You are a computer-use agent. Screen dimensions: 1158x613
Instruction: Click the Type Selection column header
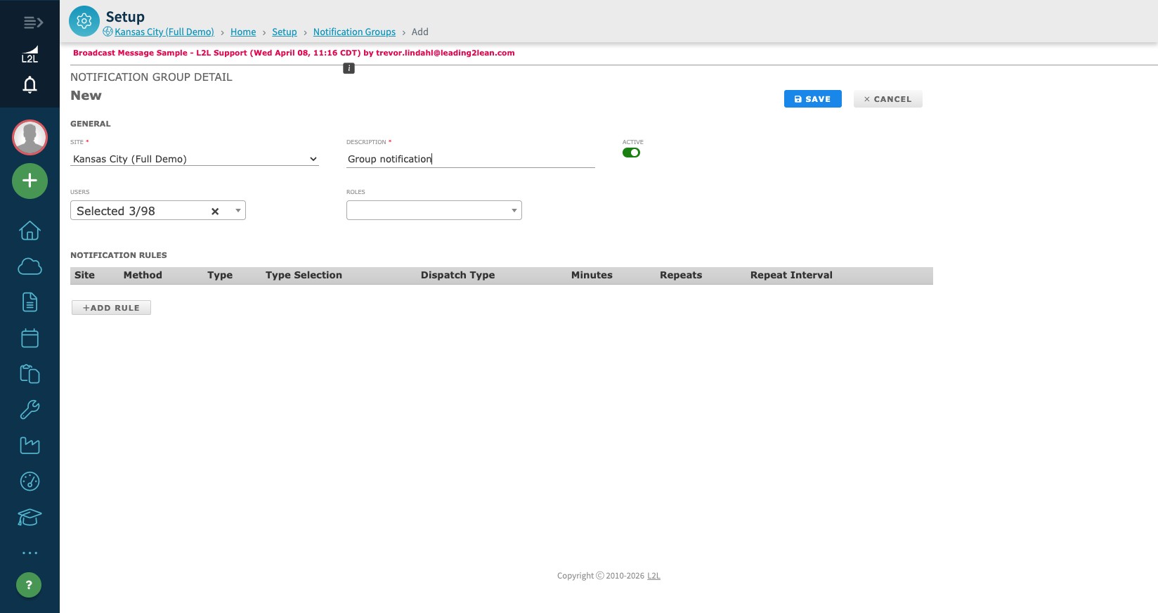click(304, 275)
